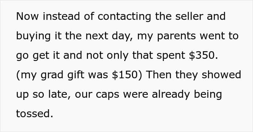
Task: Click the word "buying" in the second line
Action: click(33, 36)
